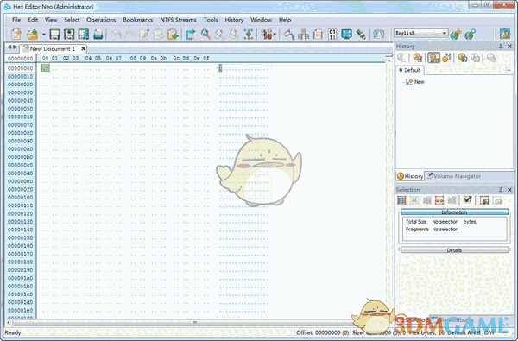Click the Paste clipboard icon
This screenshot has height=341, width=518.
click(173, 34)
